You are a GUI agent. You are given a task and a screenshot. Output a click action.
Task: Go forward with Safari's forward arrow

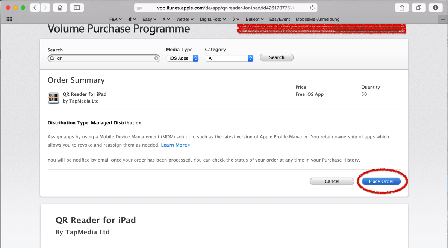coord(45,8)
